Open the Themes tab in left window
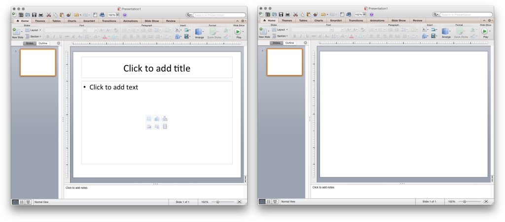505x222 pixels. point(40,21)
